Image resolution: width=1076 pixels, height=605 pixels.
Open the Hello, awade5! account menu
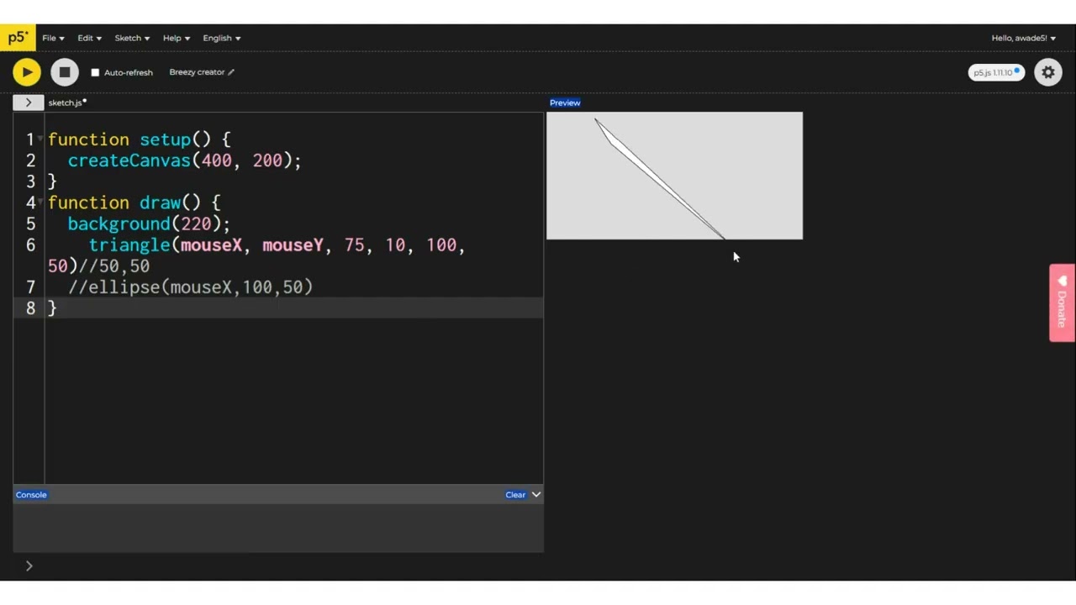(1023, 38)
